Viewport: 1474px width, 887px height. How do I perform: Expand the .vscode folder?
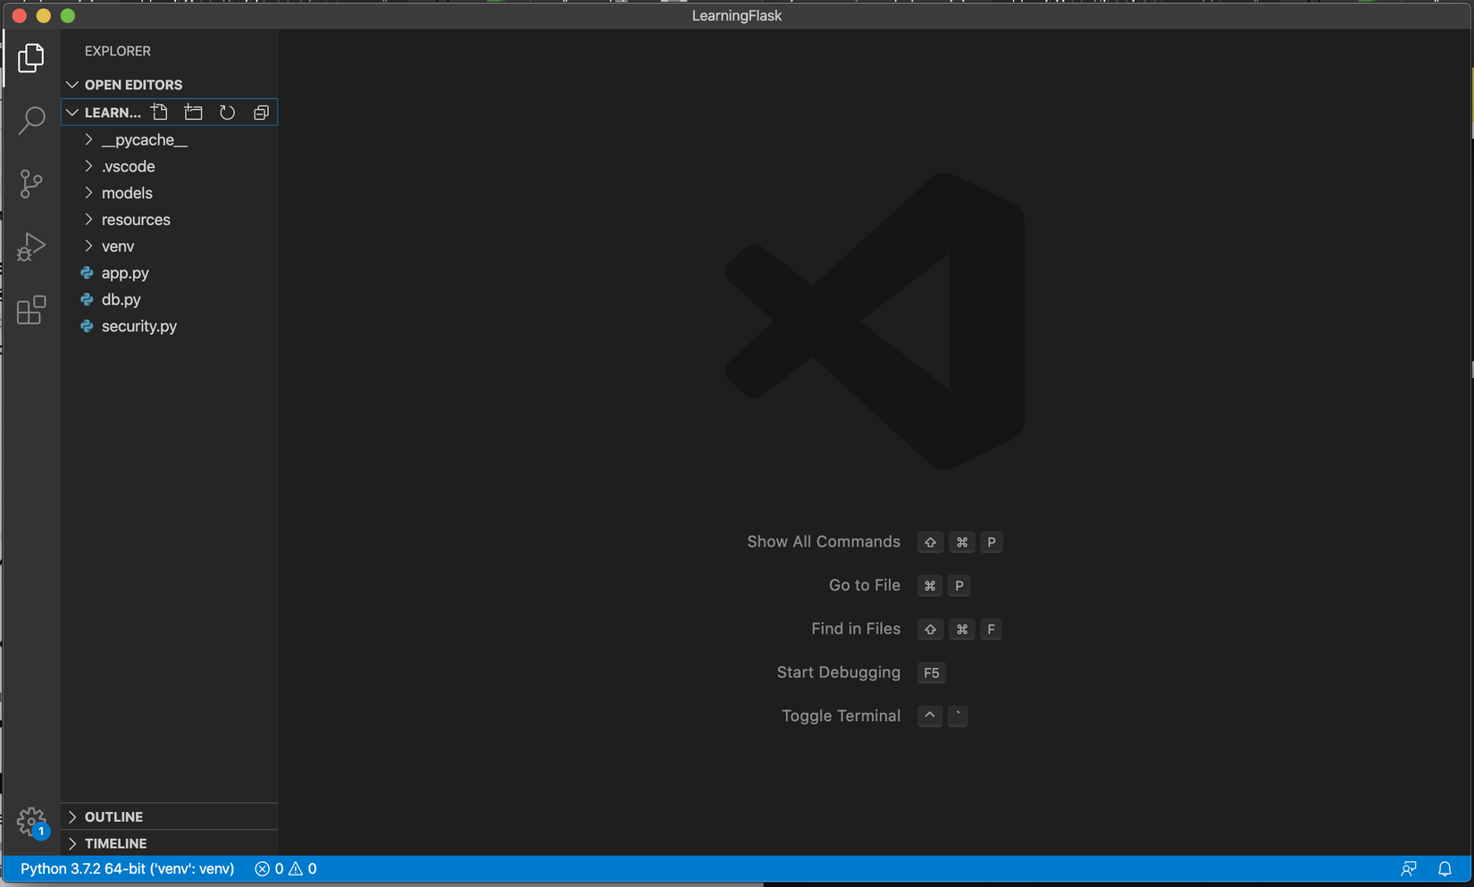tap(88, 166)
